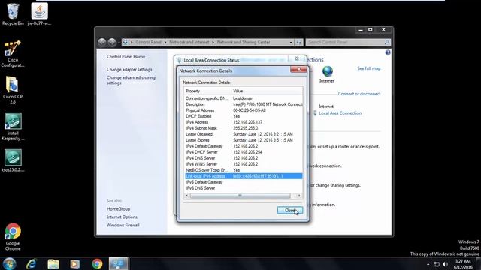Click the Control Panel forward arrow button

point(112,42)
